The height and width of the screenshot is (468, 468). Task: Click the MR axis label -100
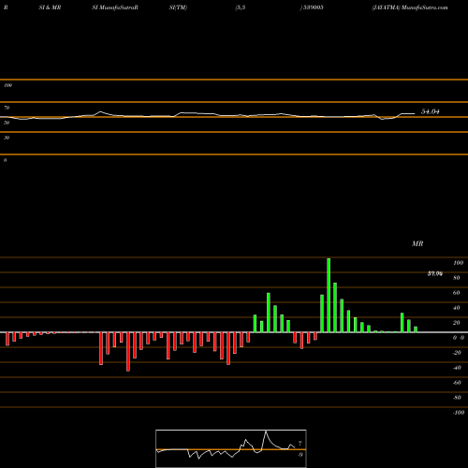point(459,413)
